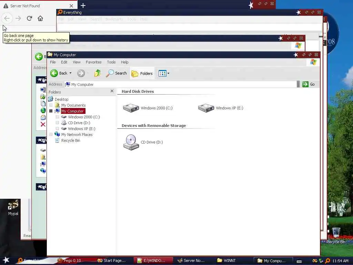Expand the Views dropdown arrow

click(x=168, y=73)
